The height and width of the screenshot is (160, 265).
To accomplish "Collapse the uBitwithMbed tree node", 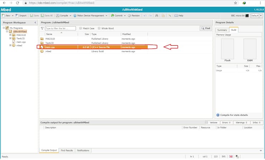I will (x=7, y=31).
